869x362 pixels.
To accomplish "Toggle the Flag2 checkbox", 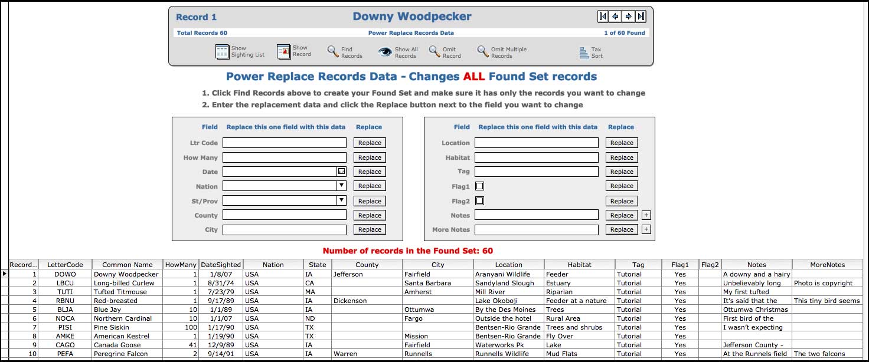I will (480, 200).
